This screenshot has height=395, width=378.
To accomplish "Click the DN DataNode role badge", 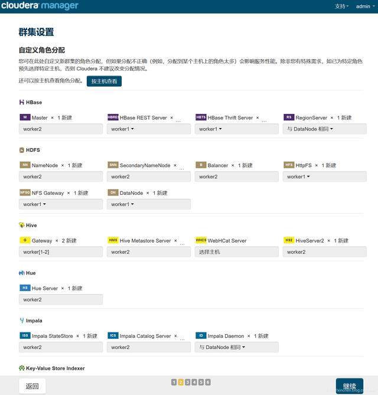I will pyautogui.click(x=113, y=192).
